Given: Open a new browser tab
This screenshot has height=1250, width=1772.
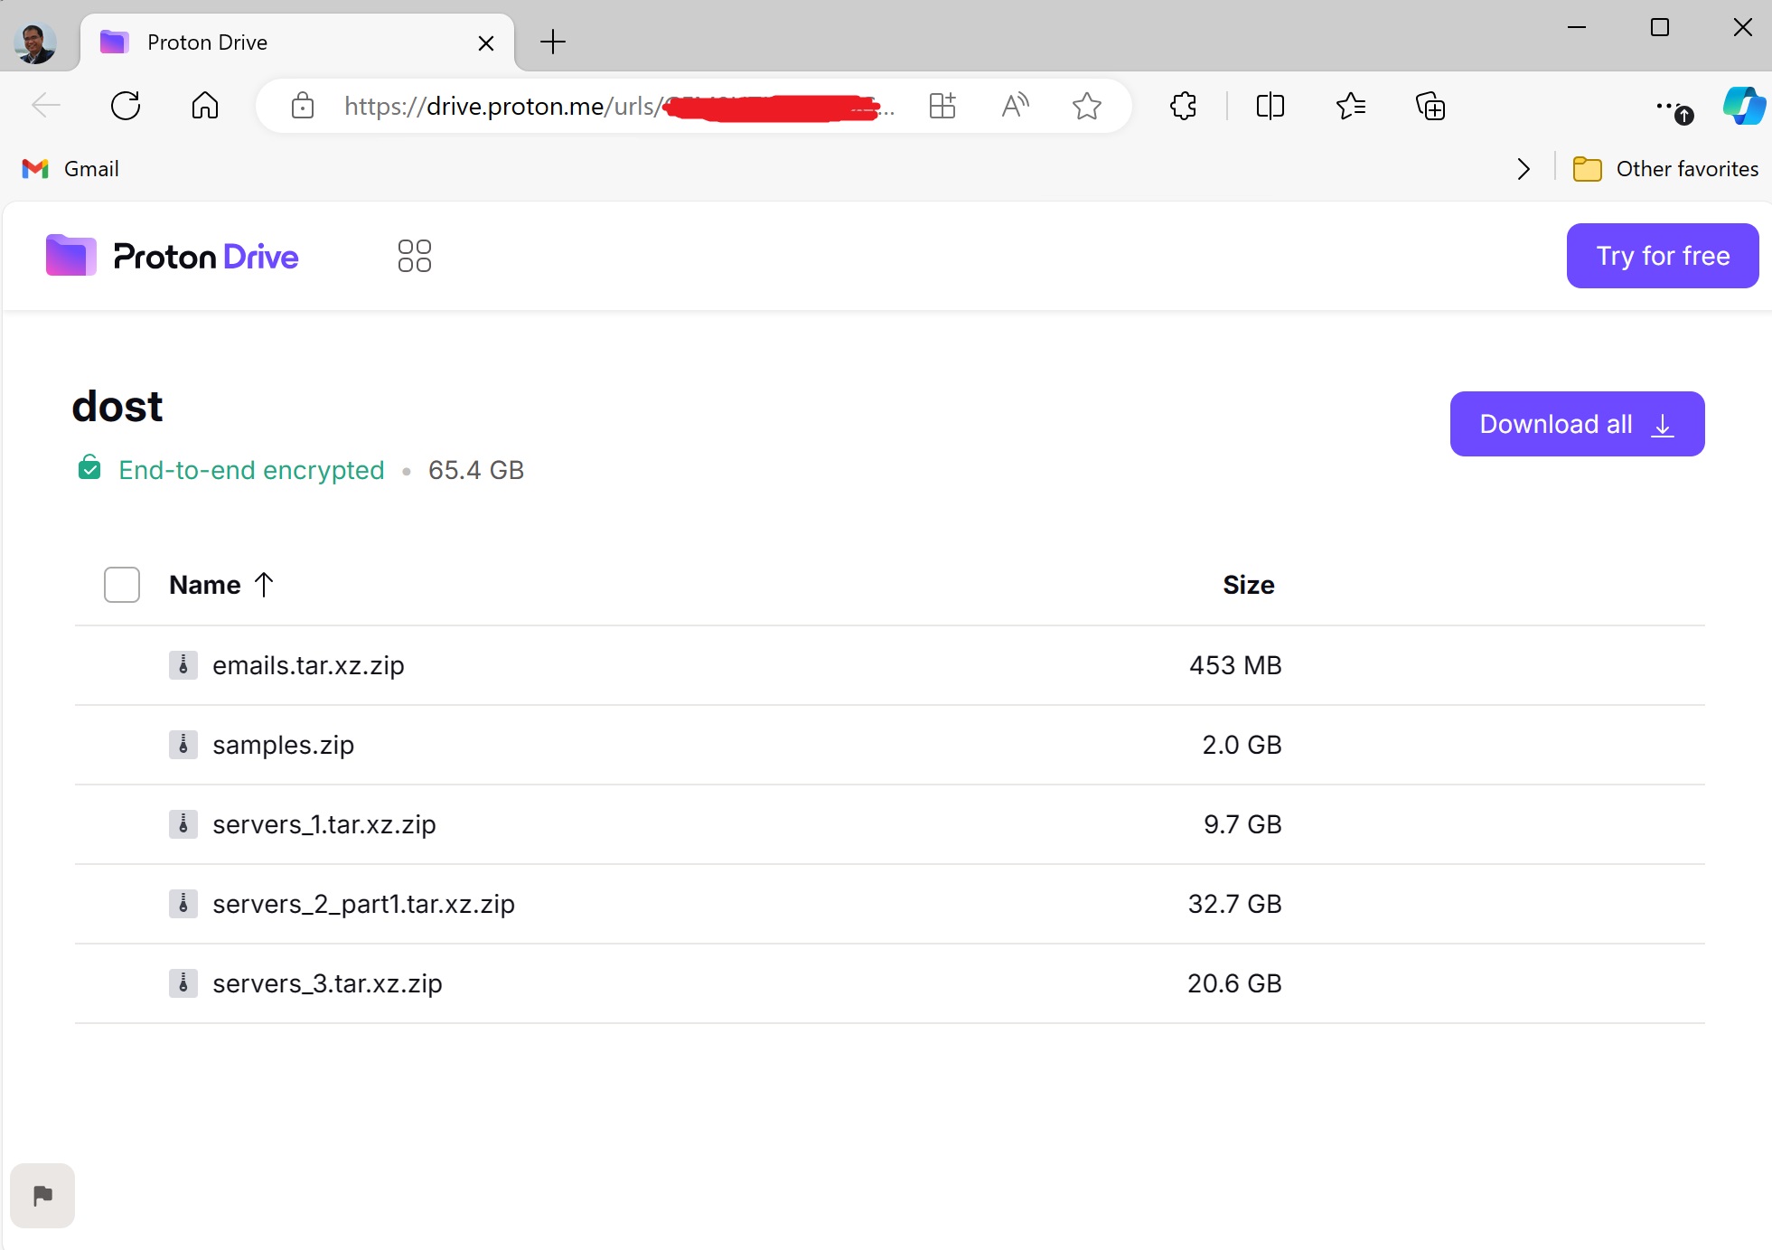Looking at the screenshot, I should 552,42.
